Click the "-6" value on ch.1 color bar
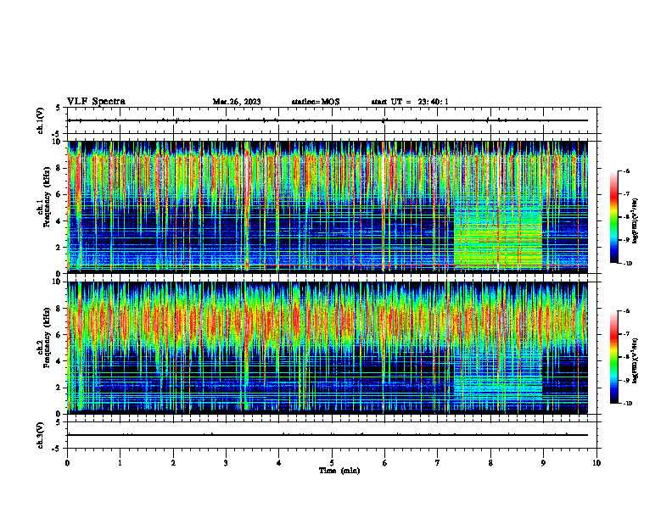The image size is (672, 519). coord(626,171)
